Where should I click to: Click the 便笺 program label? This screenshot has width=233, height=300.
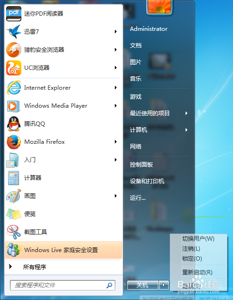30,214
